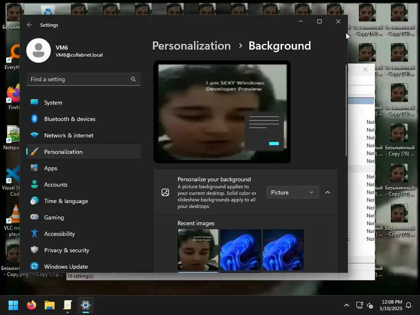Click the Settings content scrollbar
This screenshot has width=420, height=315.
pos(346,110)
